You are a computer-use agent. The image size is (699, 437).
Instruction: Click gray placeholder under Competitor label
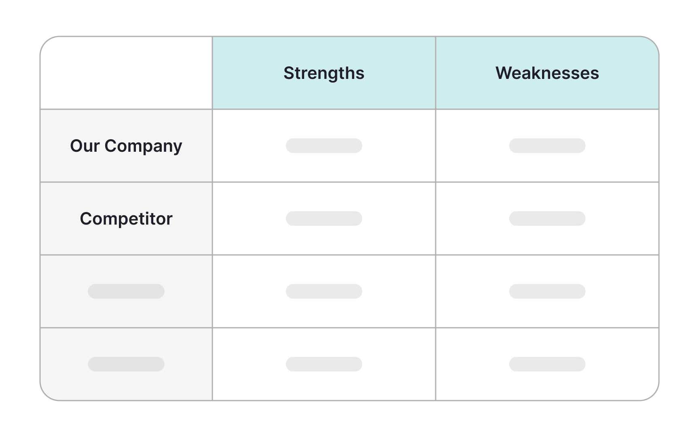pos(126,291)
